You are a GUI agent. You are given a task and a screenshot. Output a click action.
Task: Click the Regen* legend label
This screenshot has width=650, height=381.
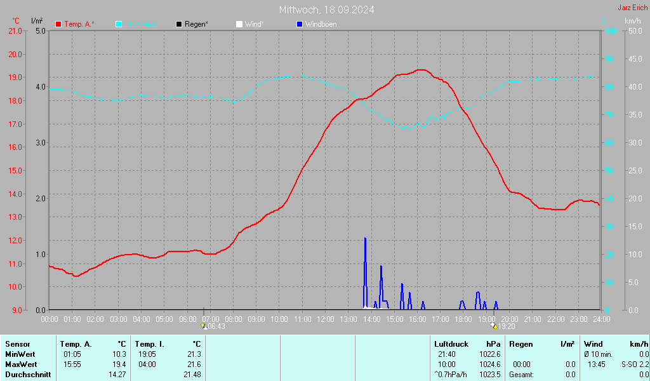(x=197, y=24)
